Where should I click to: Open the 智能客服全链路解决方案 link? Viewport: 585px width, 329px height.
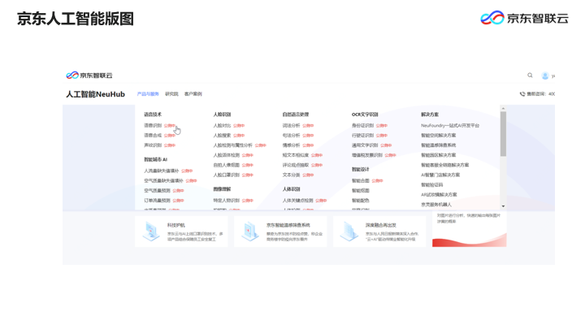pos(444,165)
